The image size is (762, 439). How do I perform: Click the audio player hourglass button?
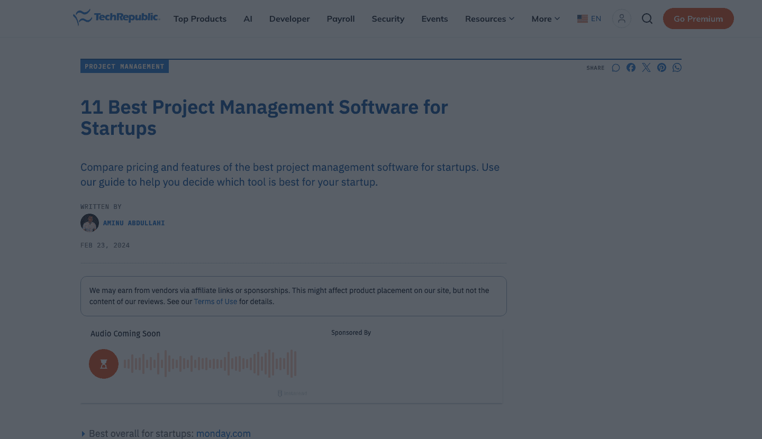point(104,364)
